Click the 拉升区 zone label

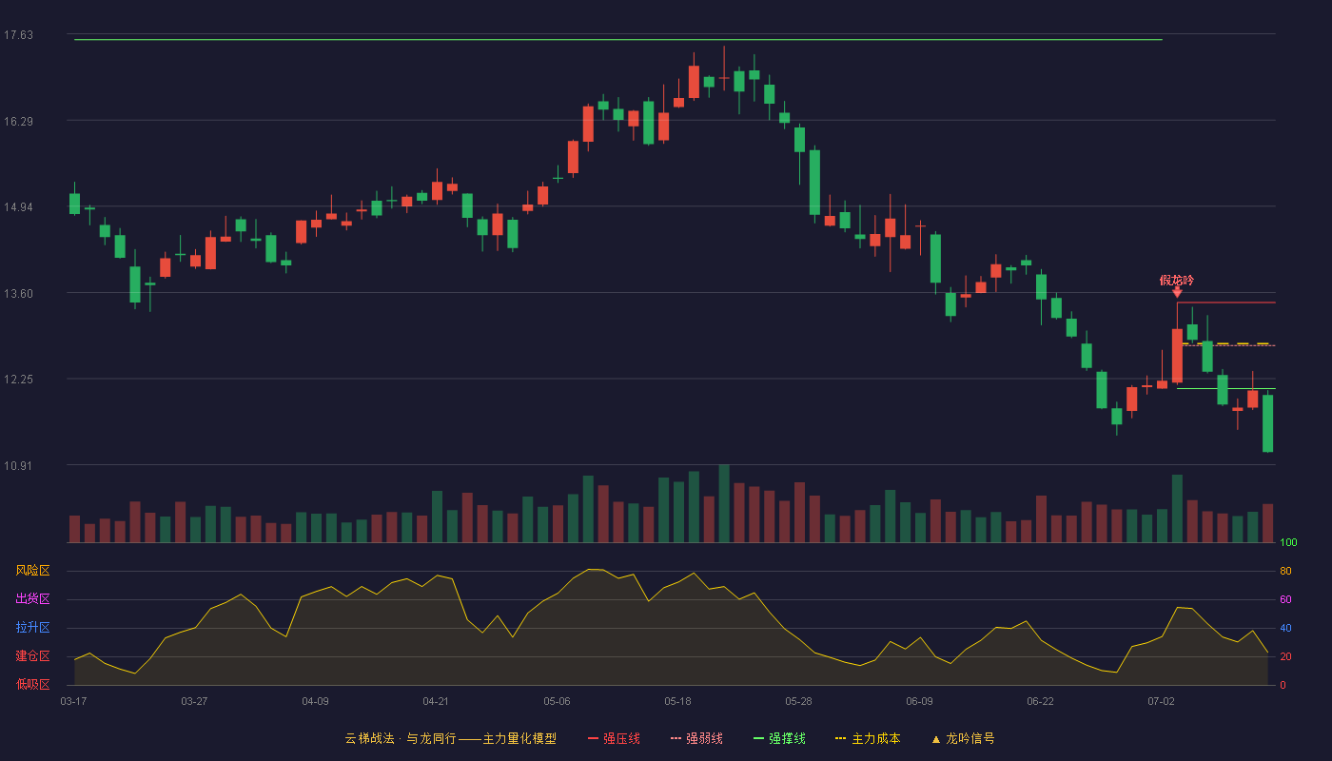tap(32, 628)
